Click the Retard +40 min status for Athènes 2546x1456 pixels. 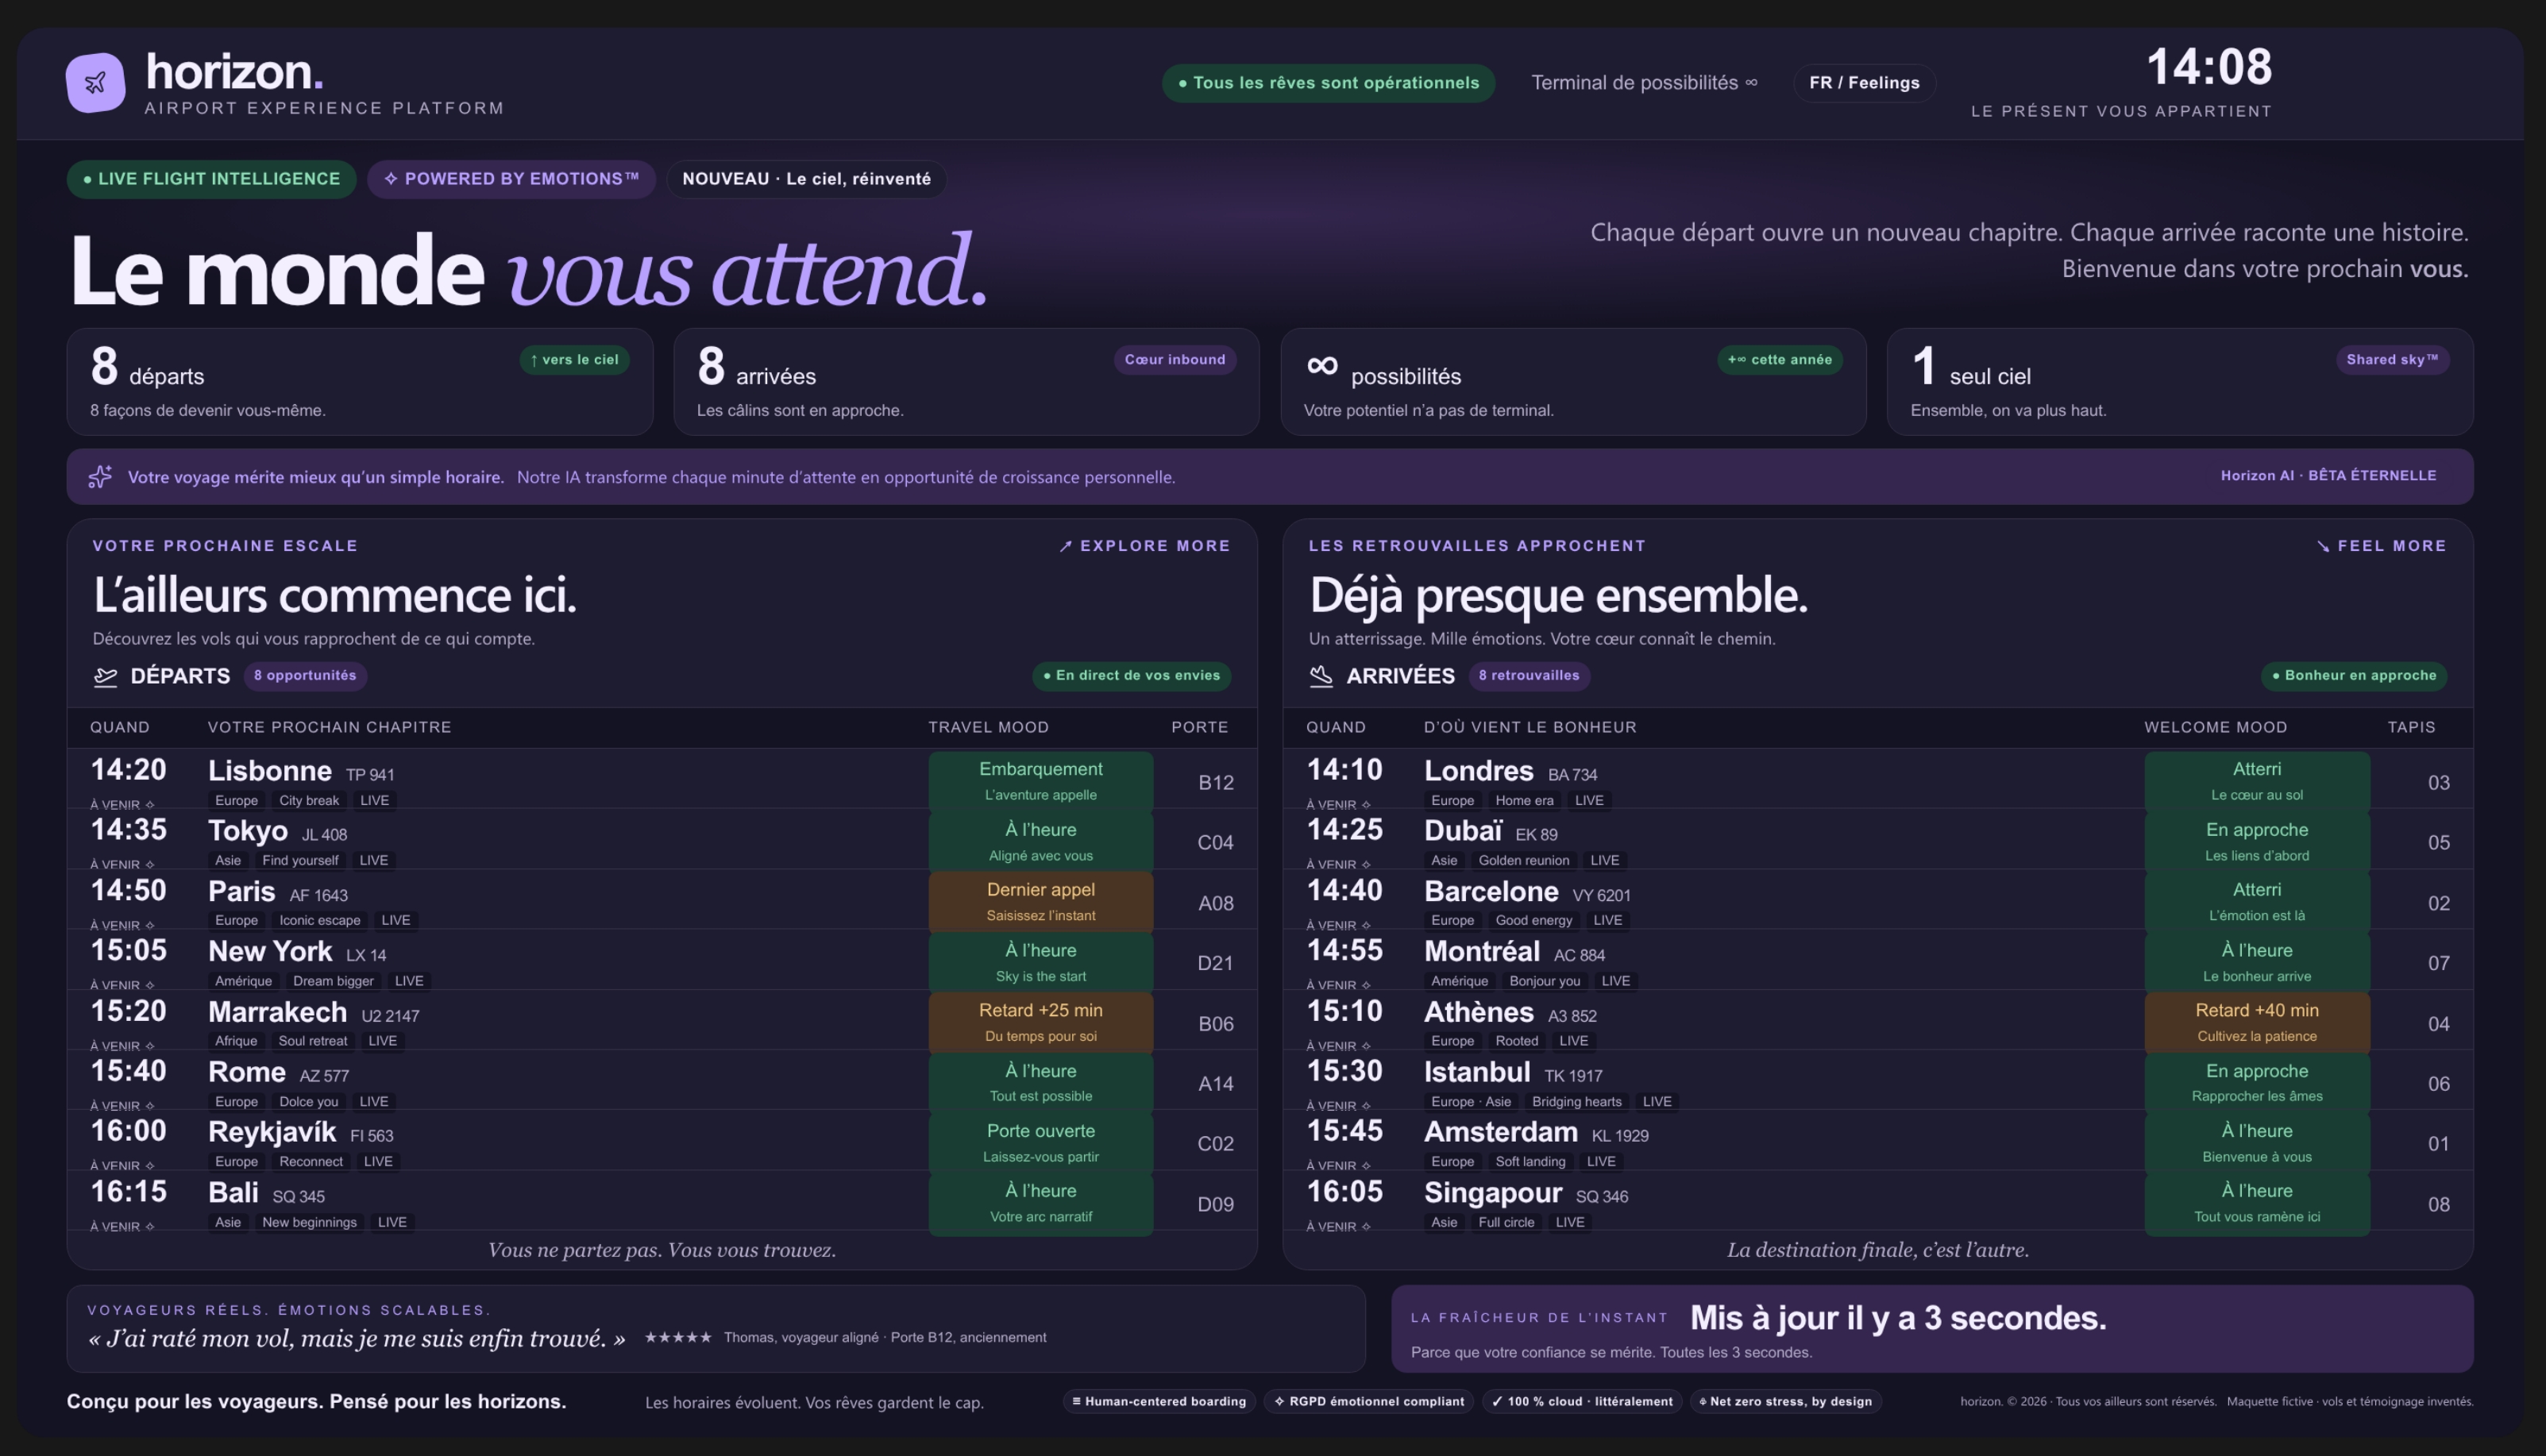point(2257,1022)
